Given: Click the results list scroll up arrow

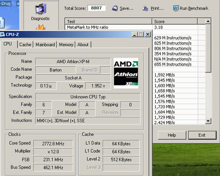Looking at the screenshot, I should (208, 22).
